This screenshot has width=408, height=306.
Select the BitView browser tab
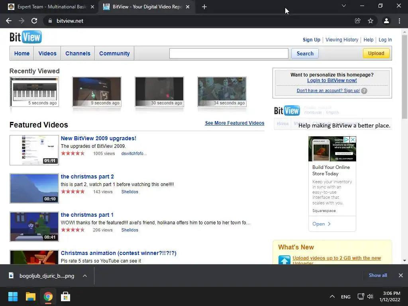tap(146, 7)
